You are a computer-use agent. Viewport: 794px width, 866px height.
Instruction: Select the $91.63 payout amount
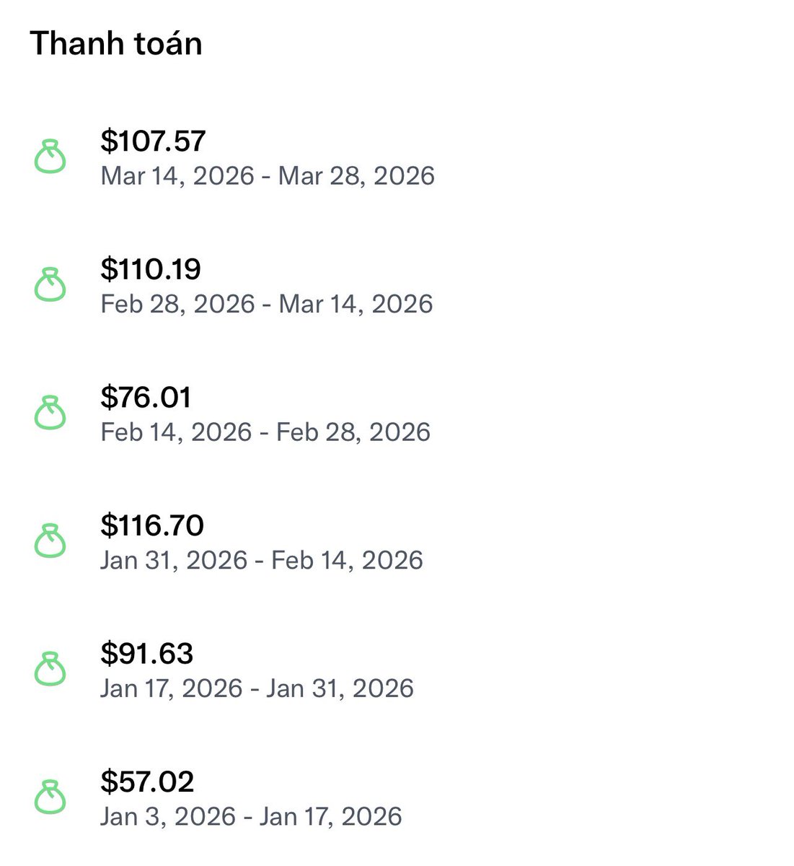point(147,653)
